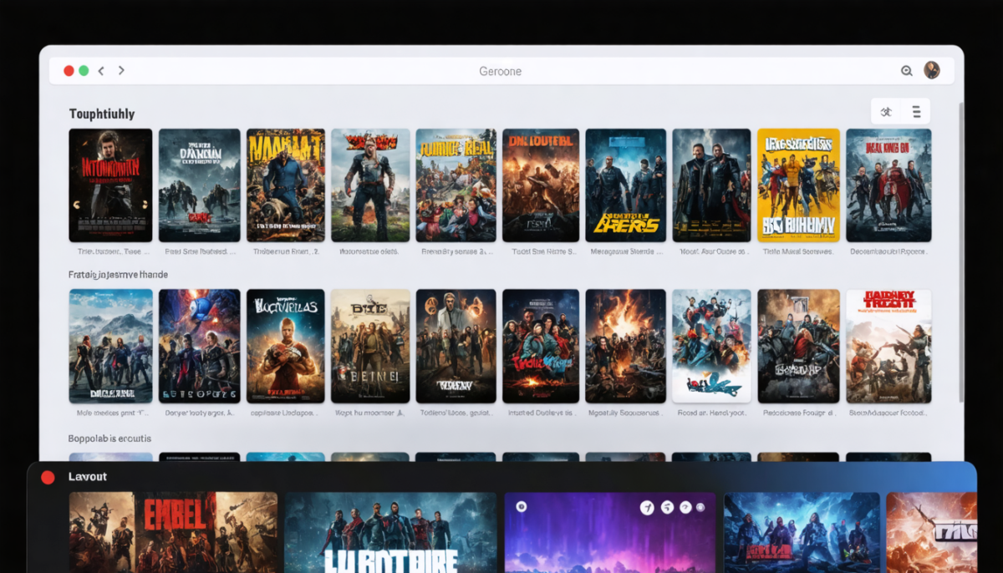This screenshot has height=573, width=1003.
Task: Open search with the magnifier icon
Action: coord(906,71)
